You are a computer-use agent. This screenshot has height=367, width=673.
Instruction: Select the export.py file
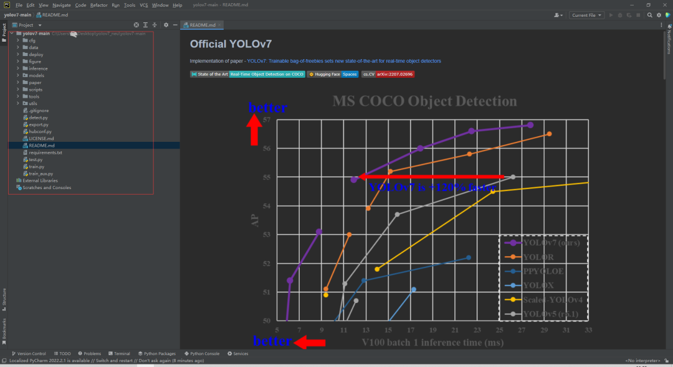click(x=39, y=124)
